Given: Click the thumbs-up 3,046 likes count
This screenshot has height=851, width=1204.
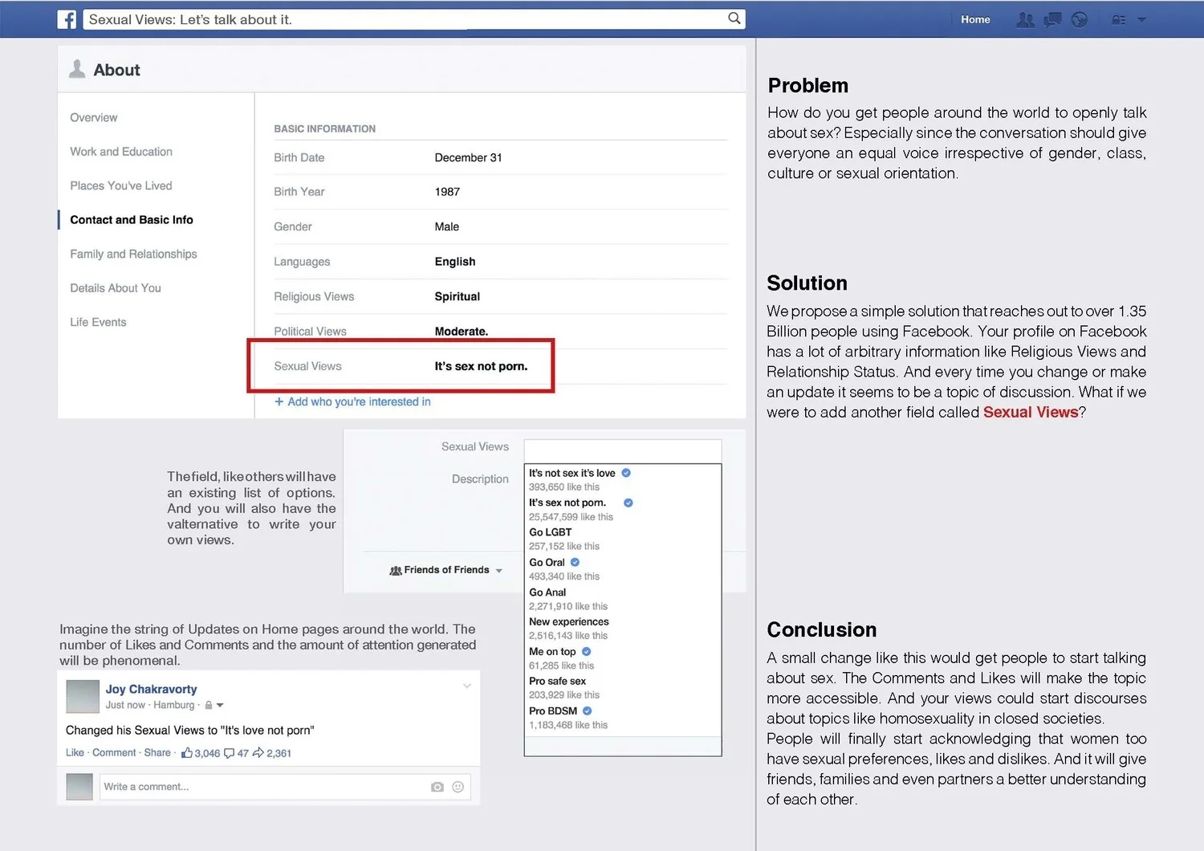Looking at the screenshot, I should pyautogui.click(x=201, y=753).
